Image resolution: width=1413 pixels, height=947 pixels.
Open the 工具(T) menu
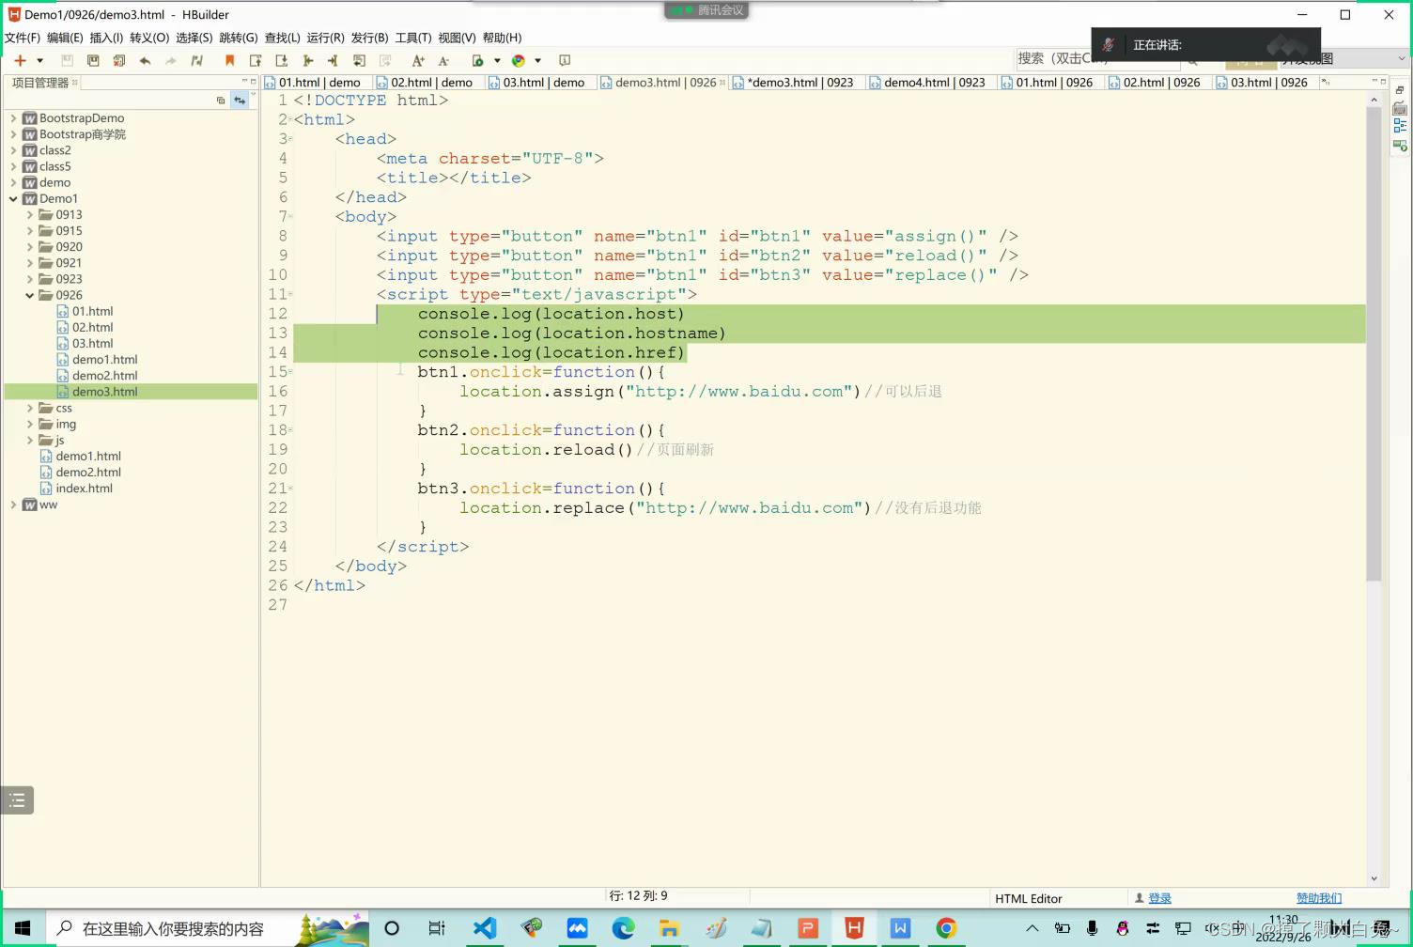(x=413, y=38)
